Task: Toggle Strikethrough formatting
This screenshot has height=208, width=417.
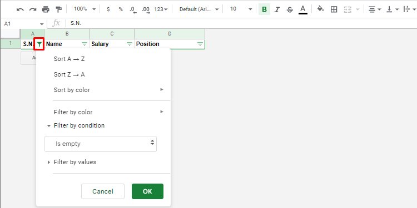Action: pos(290,9)
